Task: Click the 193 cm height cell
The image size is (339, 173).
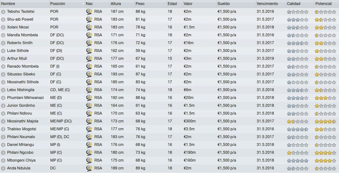Action: pyautogui.click(x=117, y=74)
